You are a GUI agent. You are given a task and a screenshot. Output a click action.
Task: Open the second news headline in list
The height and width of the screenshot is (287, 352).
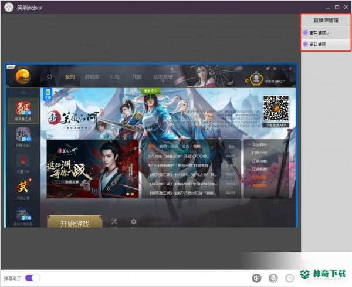click(x=178, y=166)
